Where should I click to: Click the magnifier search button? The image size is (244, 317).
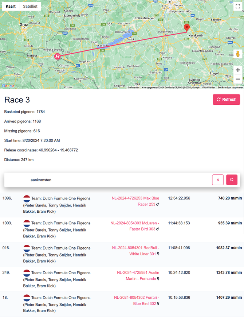(x=232, y=180)
